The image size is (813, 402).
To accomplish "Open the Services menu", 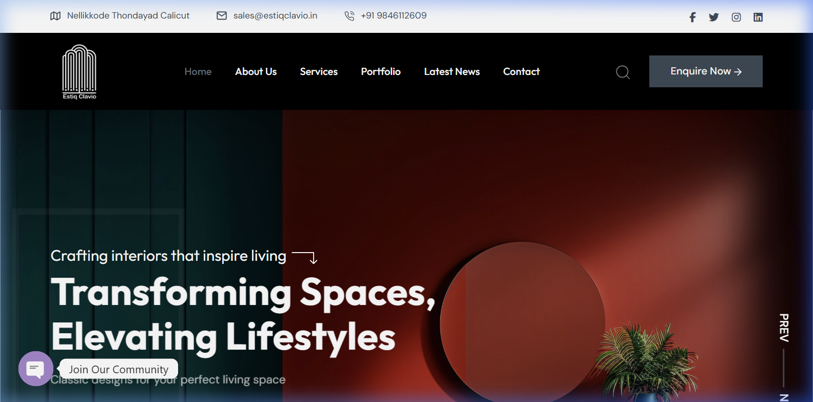I will (x=319, y=72).
